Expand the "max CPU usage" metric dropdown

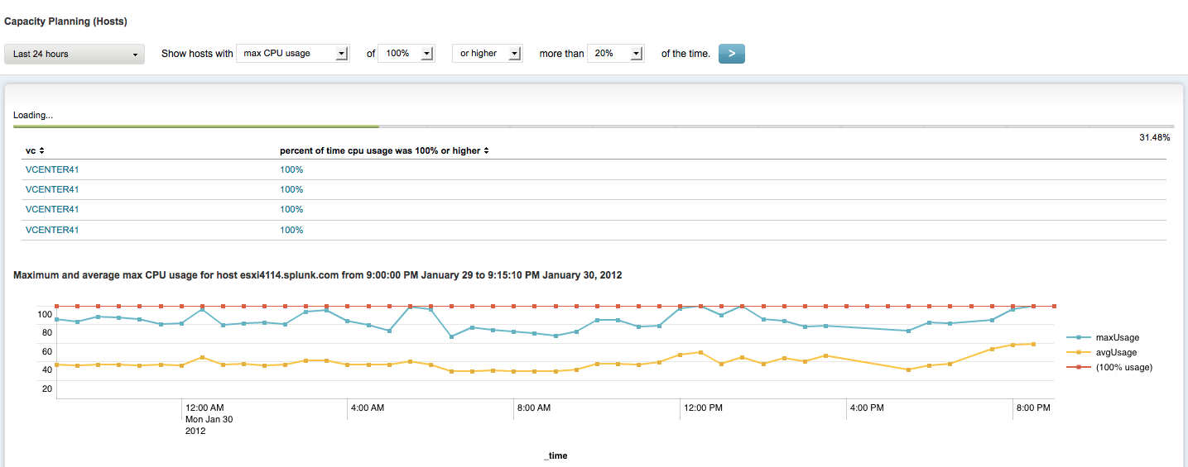click(293, 54)
